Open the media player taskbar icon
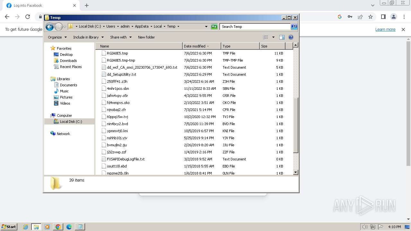 [x=47, y=227]
